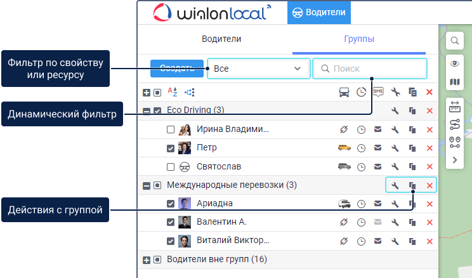Click the wrench column icon in header
The width and height of the screenshot is (472, 278).
tap(395, 92)
